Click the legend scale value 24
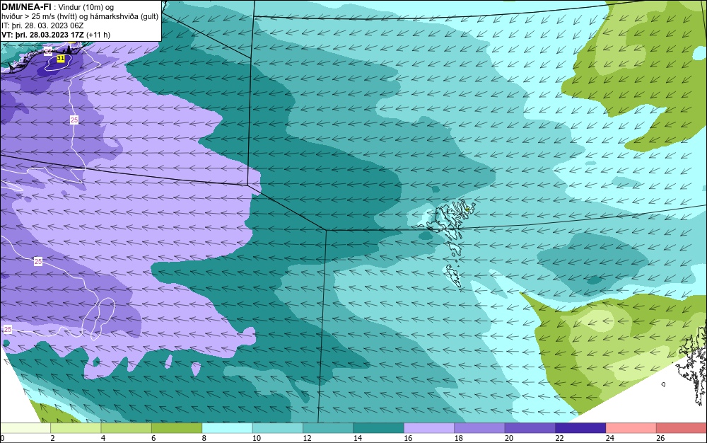 pos(610,438)
